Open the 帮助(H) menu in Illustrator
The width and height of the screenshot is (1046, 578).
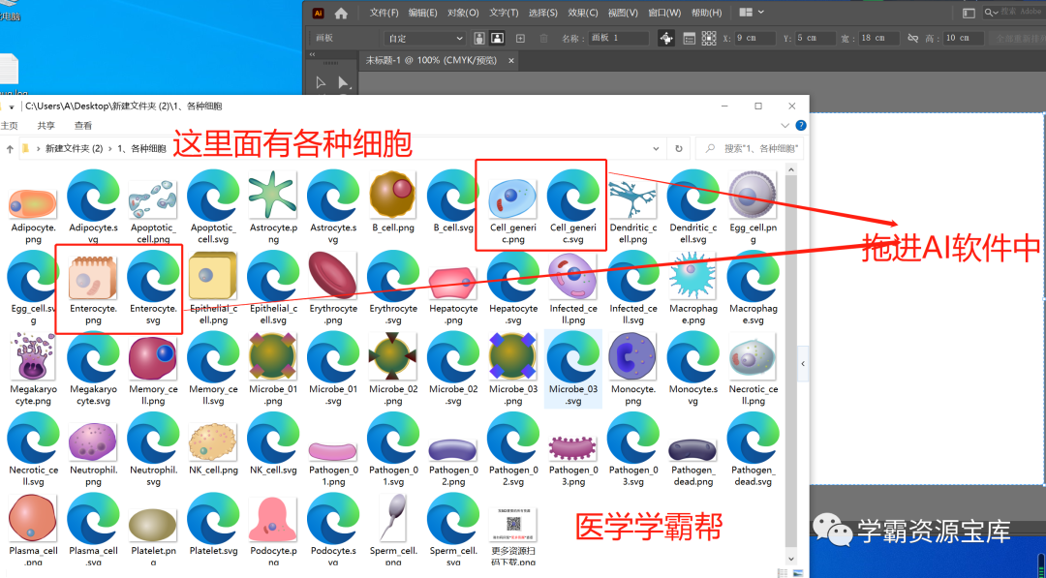pyautogui.click(x=706, y=13)
